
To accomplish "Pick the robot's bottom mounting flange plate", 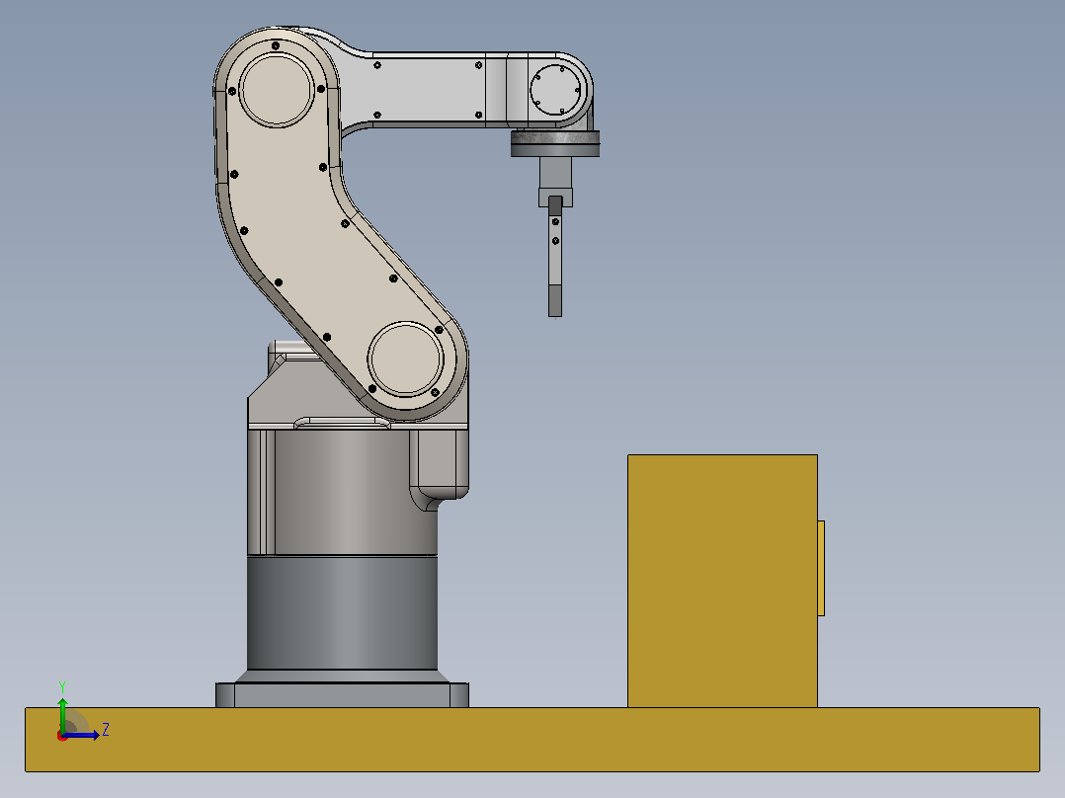I will pos(342,694).
